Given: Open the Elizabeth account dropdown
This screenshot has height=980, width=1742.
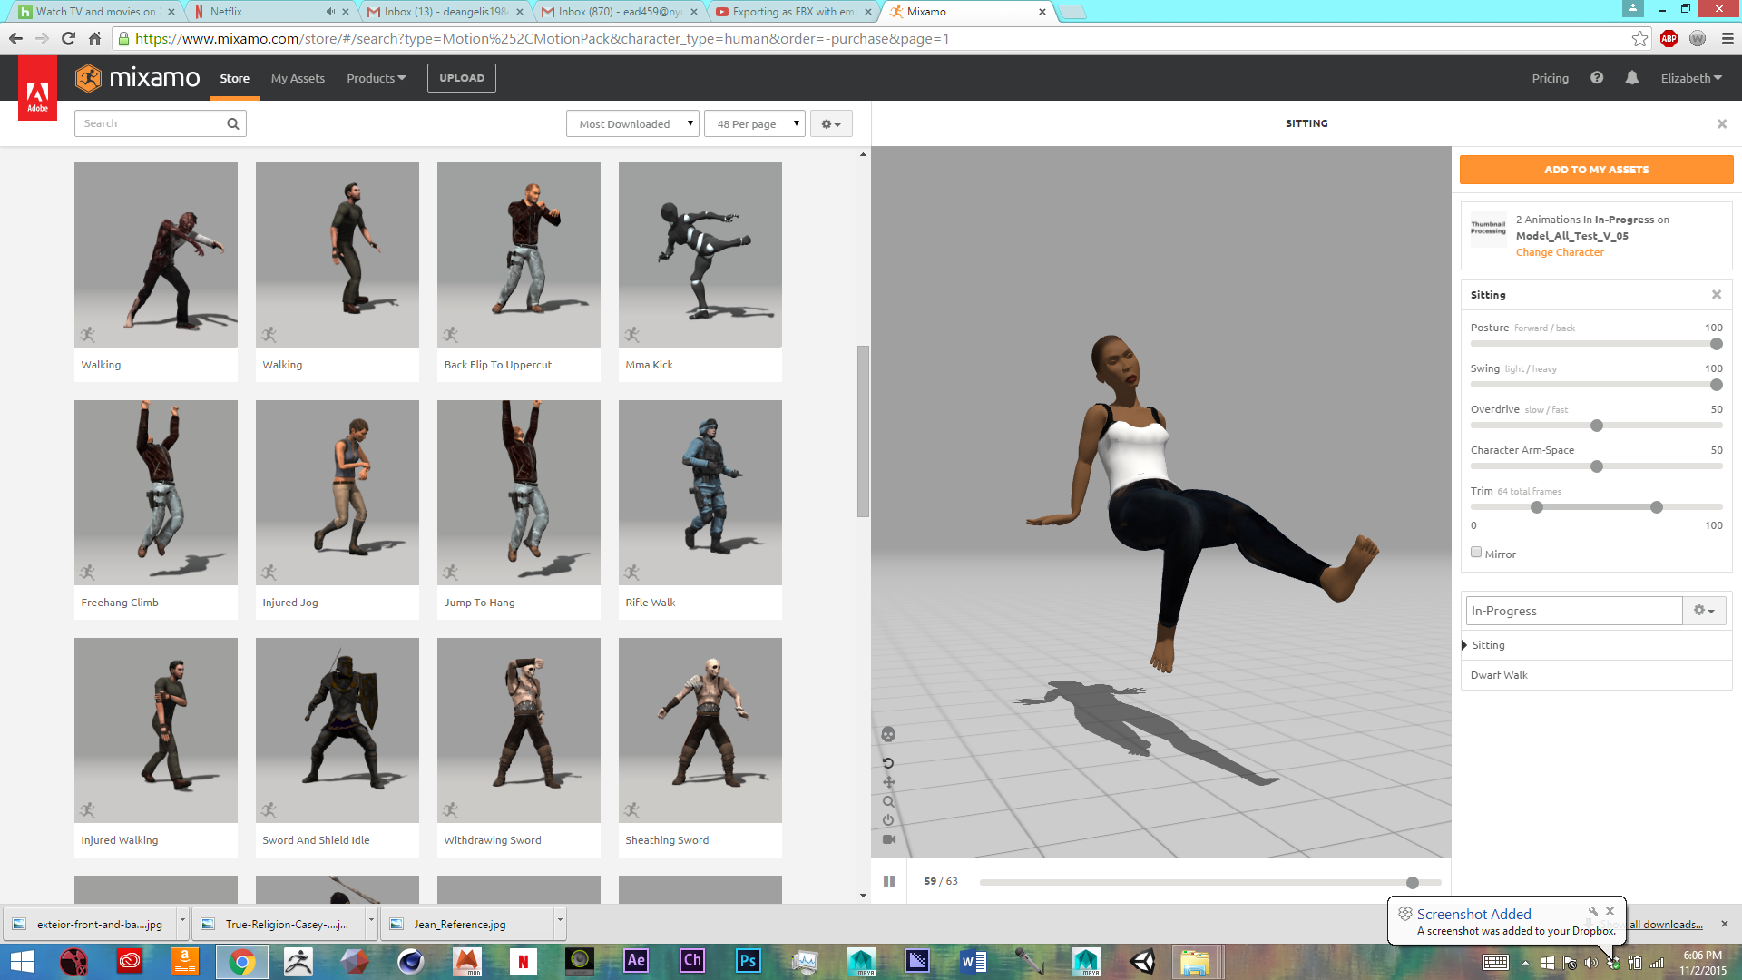Looking at the screenshot, I should pos(1691,78).
